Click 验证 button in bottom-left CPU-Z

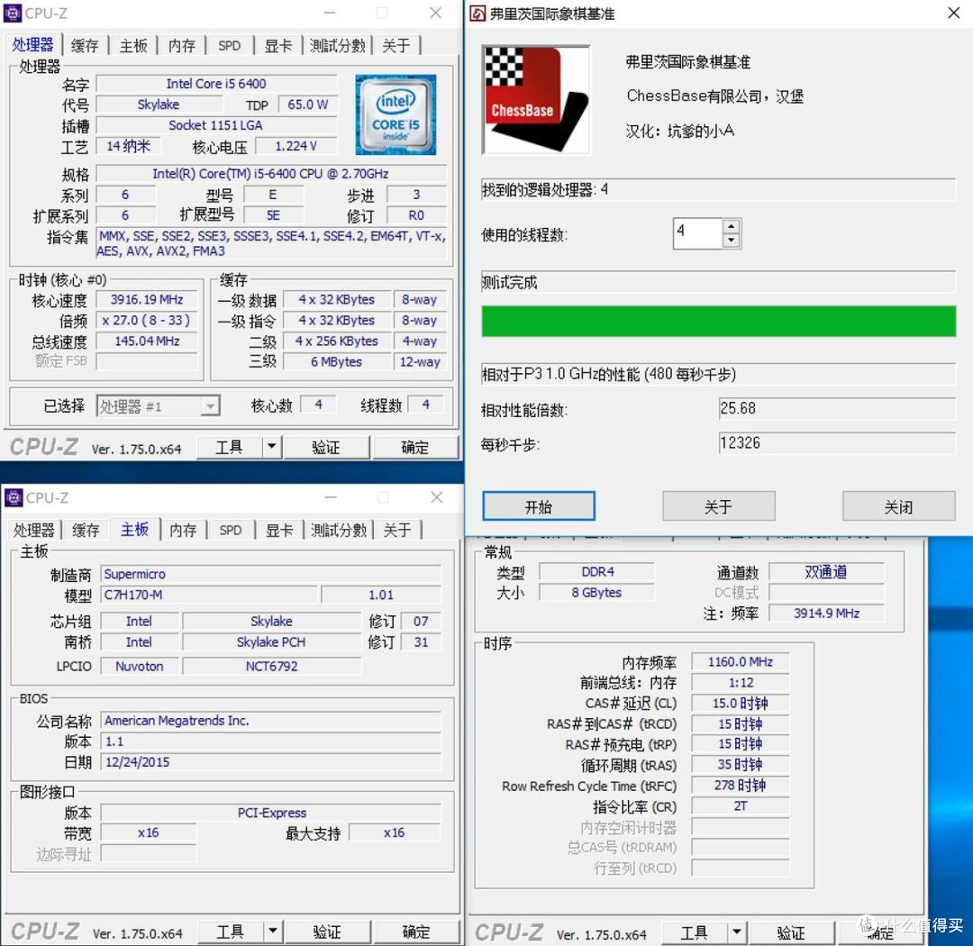[x=327, y=931]
